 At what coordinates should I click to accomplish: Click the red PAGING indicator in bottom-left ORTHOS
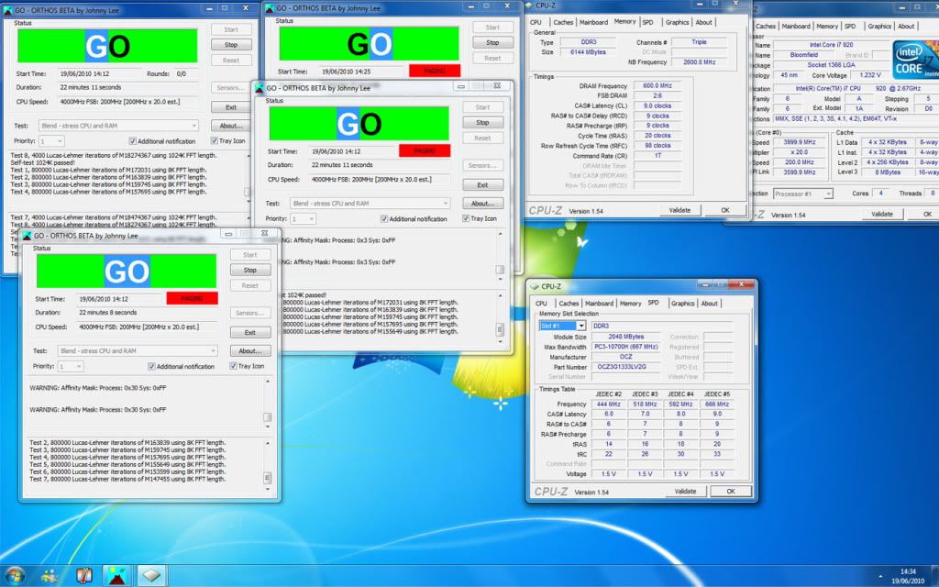[x=192, y=299]
